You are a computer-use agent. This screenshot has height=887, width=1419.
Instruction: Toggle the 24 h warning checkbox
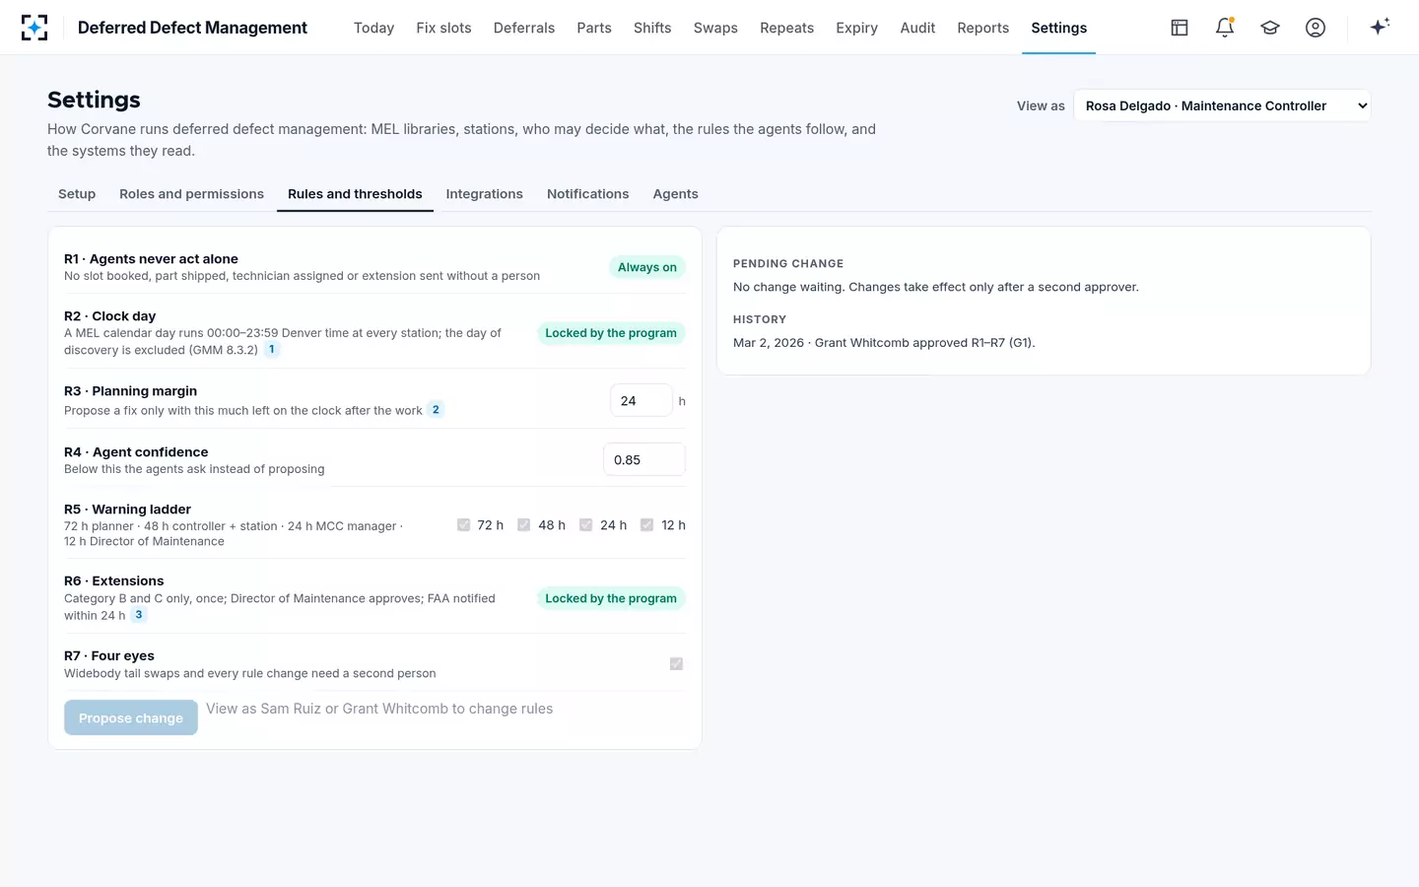(586, 525)
